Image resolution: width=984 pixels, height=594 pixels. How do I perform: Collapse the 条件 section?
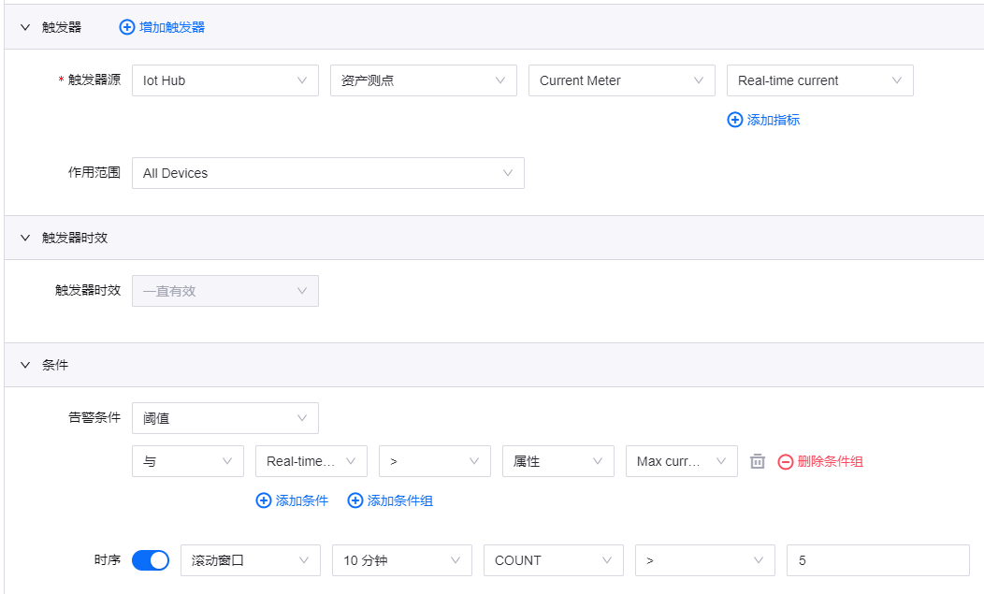coord(25,365)
